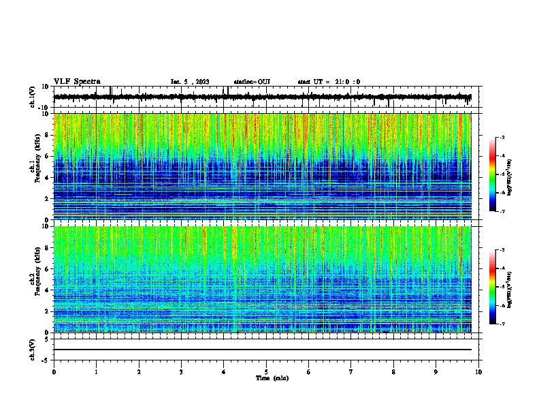Click the 8 kHz tick on ch.2 spectrogram
Viewport: 539px width, 417px height.
(x=47, y=248)
